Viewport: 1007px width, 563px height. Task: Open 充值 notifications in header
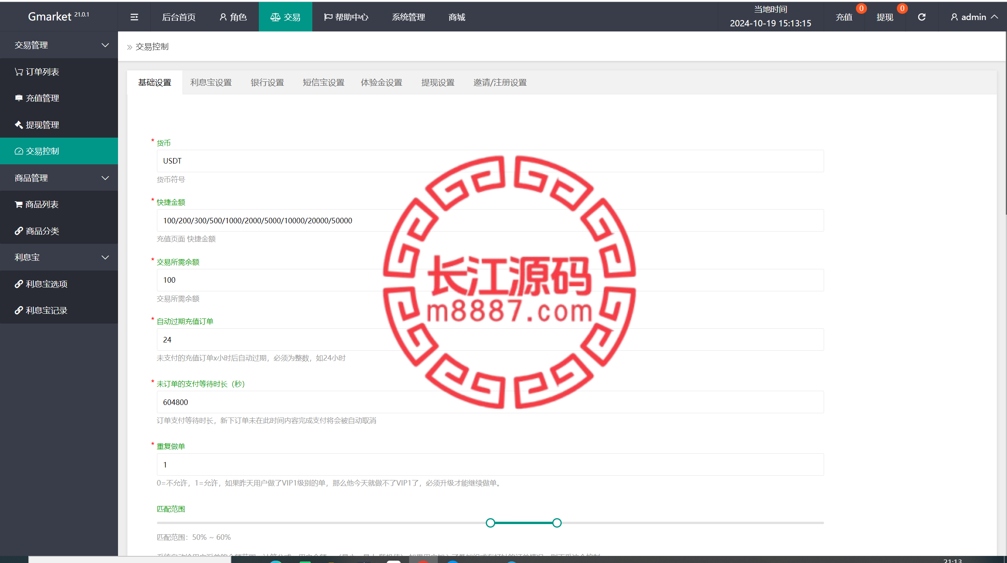[x=844, y=17]
